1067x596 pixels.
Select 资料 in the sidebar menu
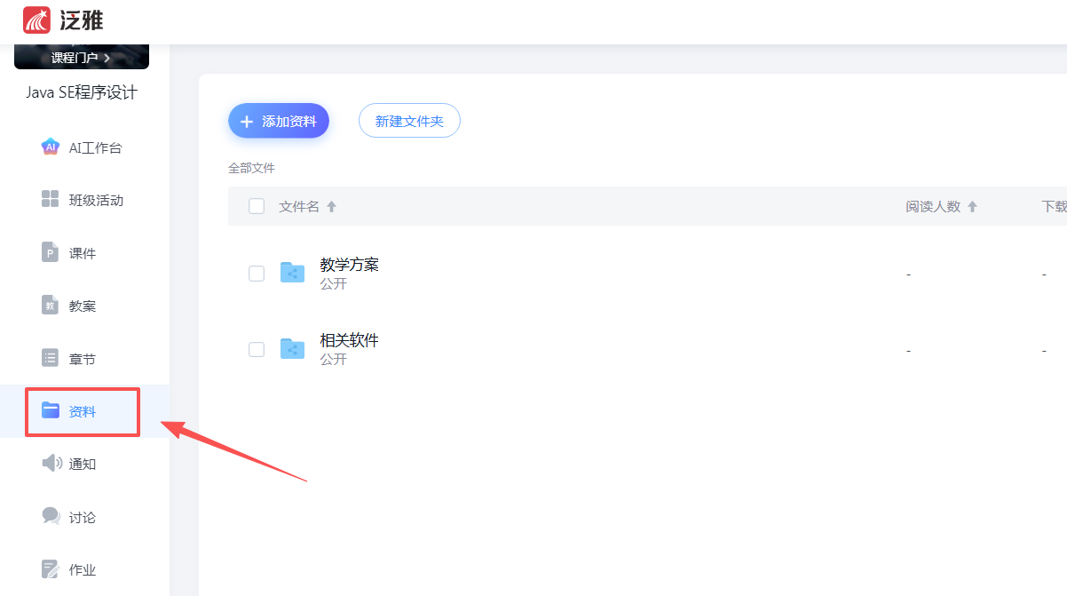[x=82, y=411]
